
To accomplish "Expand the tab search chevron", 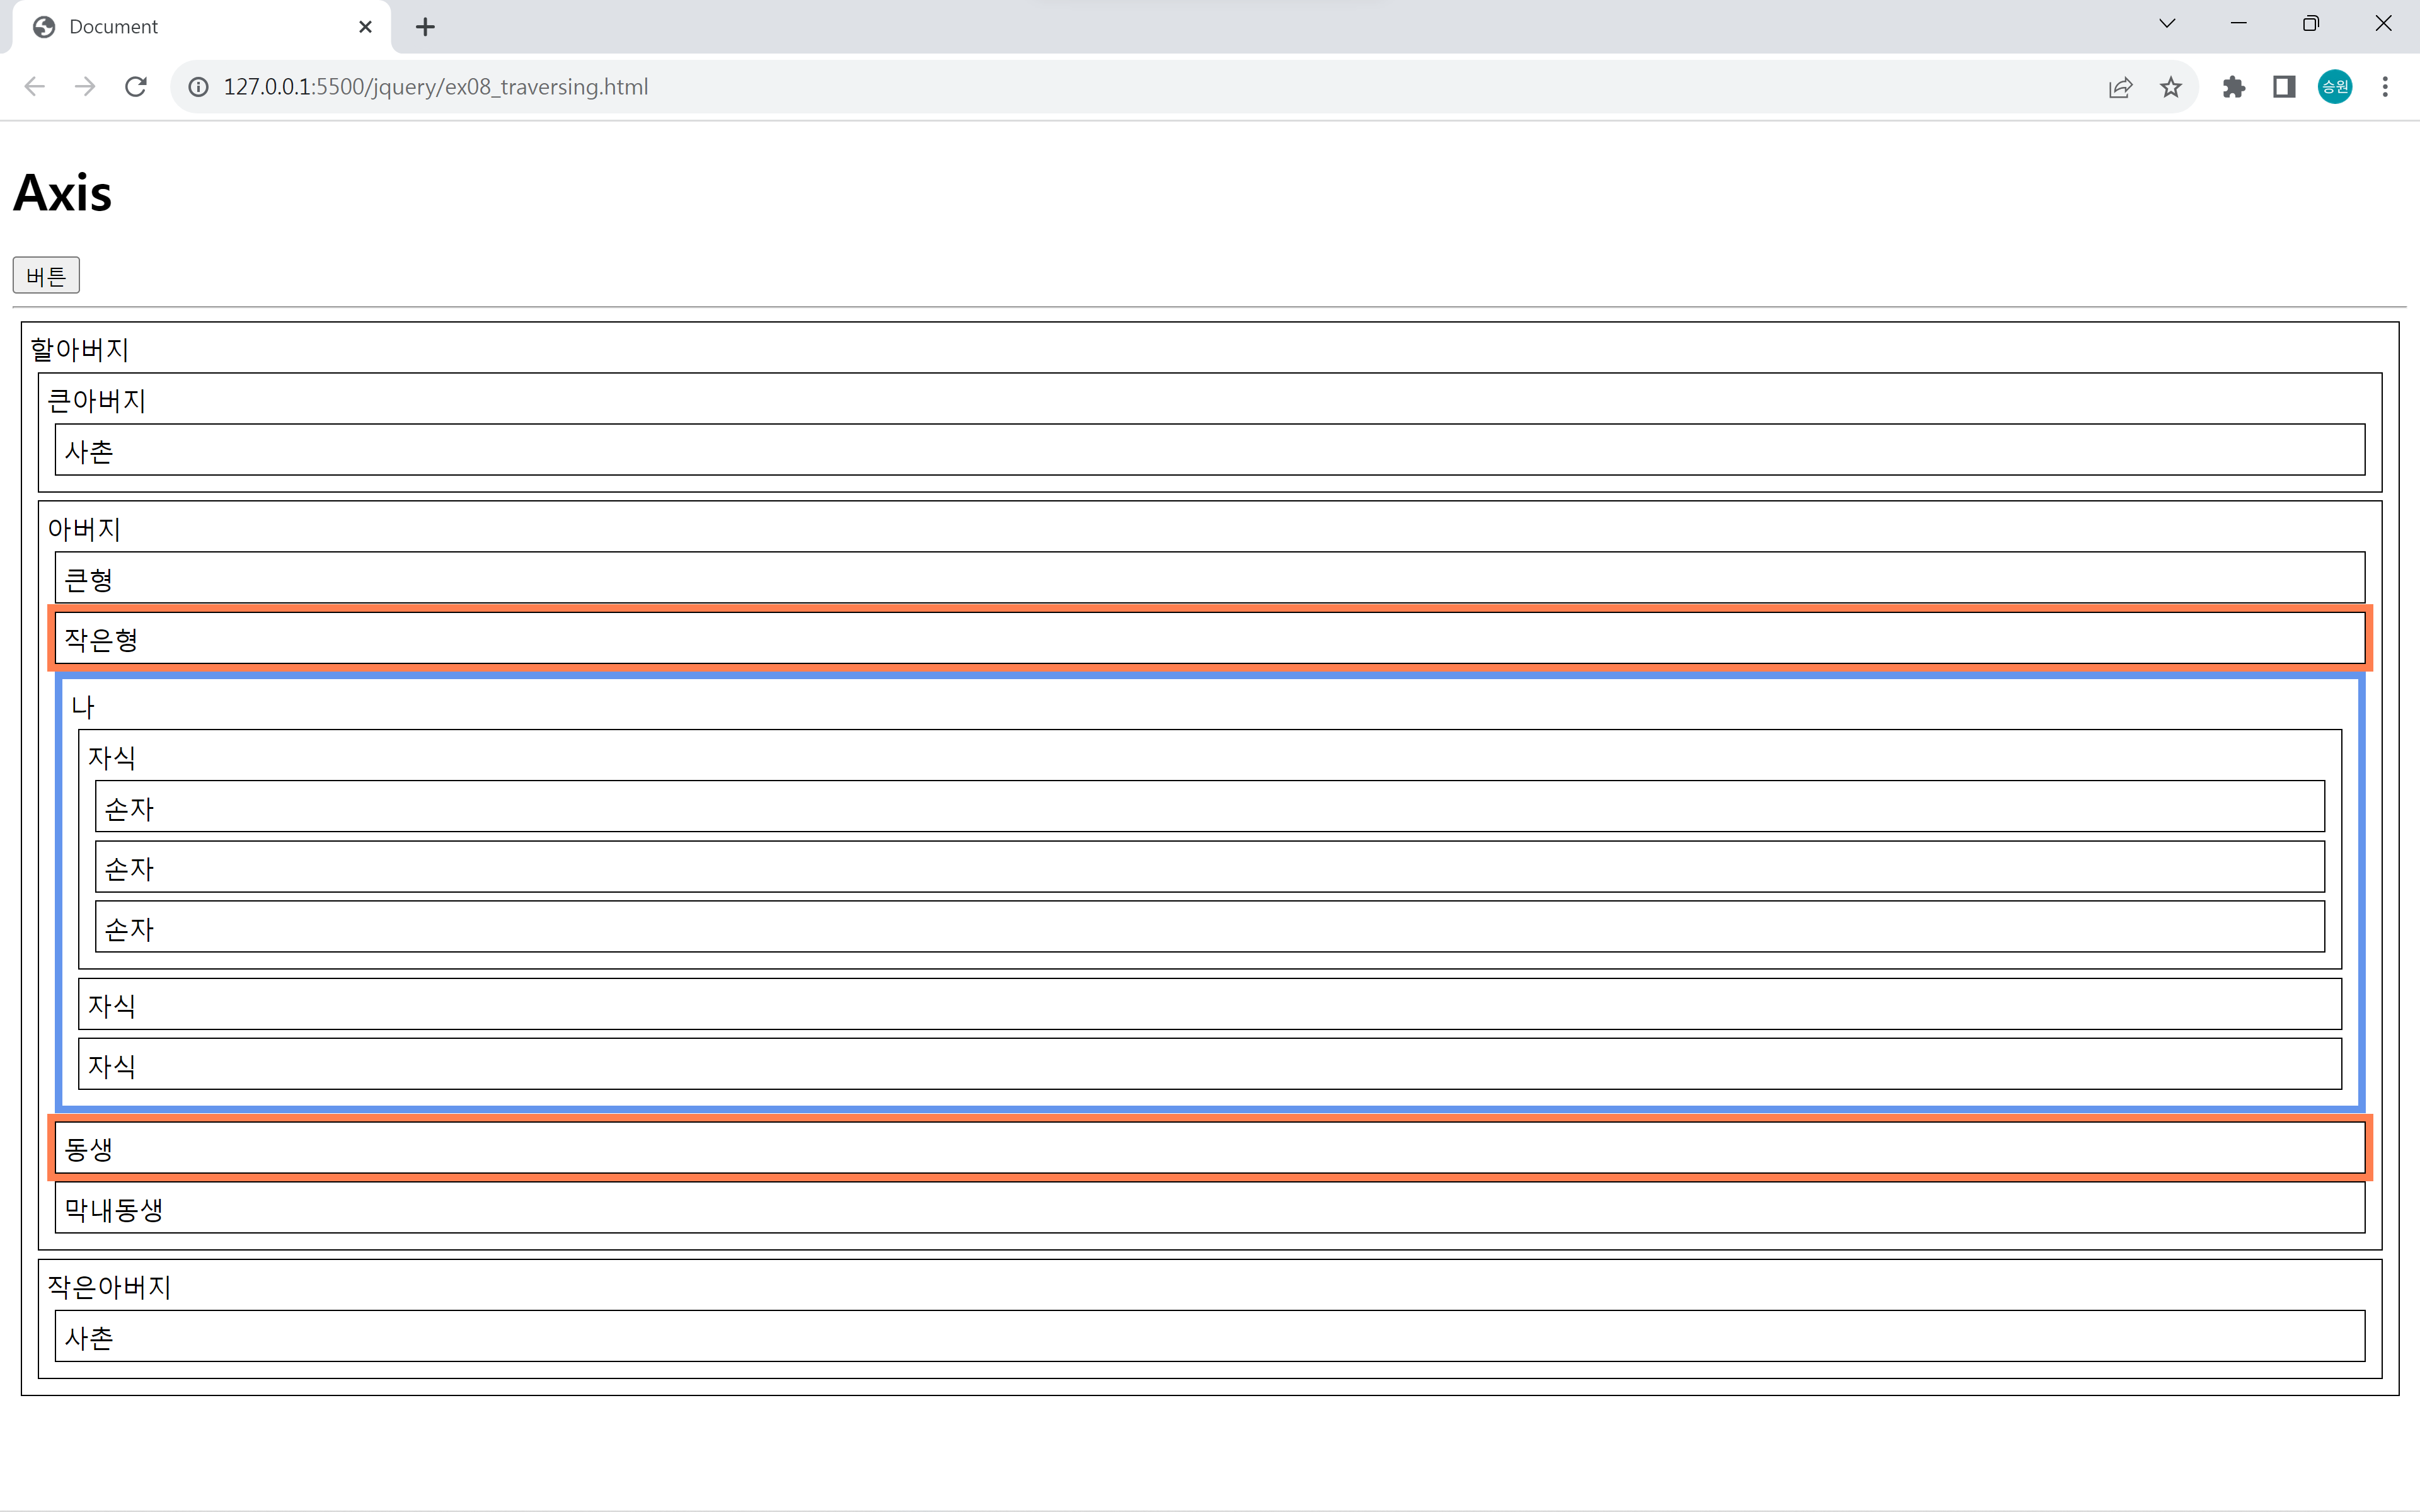I will click(2167, 24).
